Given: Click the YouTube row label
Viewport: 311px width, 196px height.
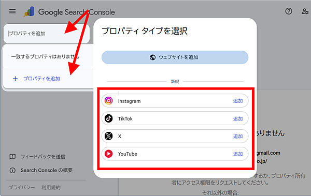Looking at the screenshot, I should coord(128,154).
